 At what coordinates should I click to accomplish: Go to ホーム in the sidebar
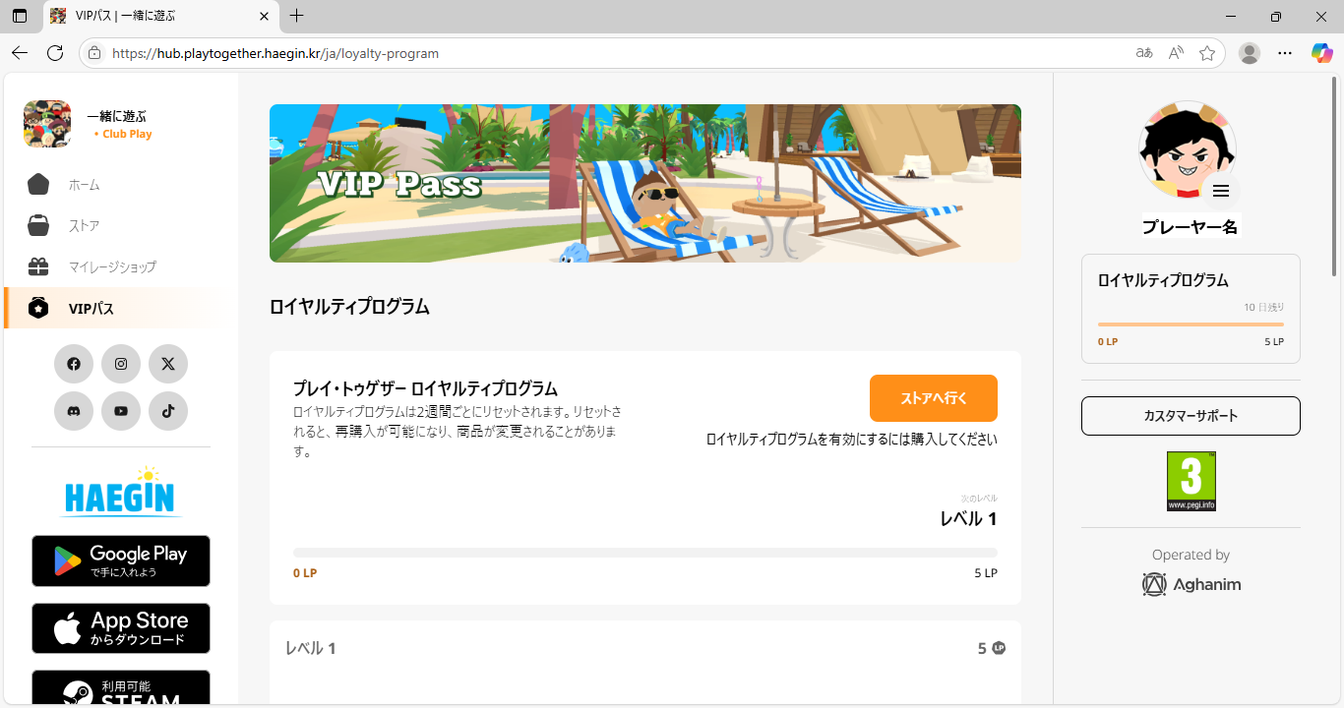84,185
